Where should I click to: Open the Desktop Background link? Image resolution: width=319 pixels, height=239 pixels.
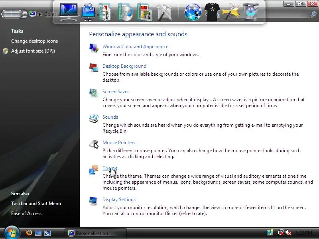[x=124, y=66]
